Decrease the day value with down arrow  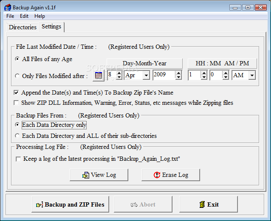119,77
